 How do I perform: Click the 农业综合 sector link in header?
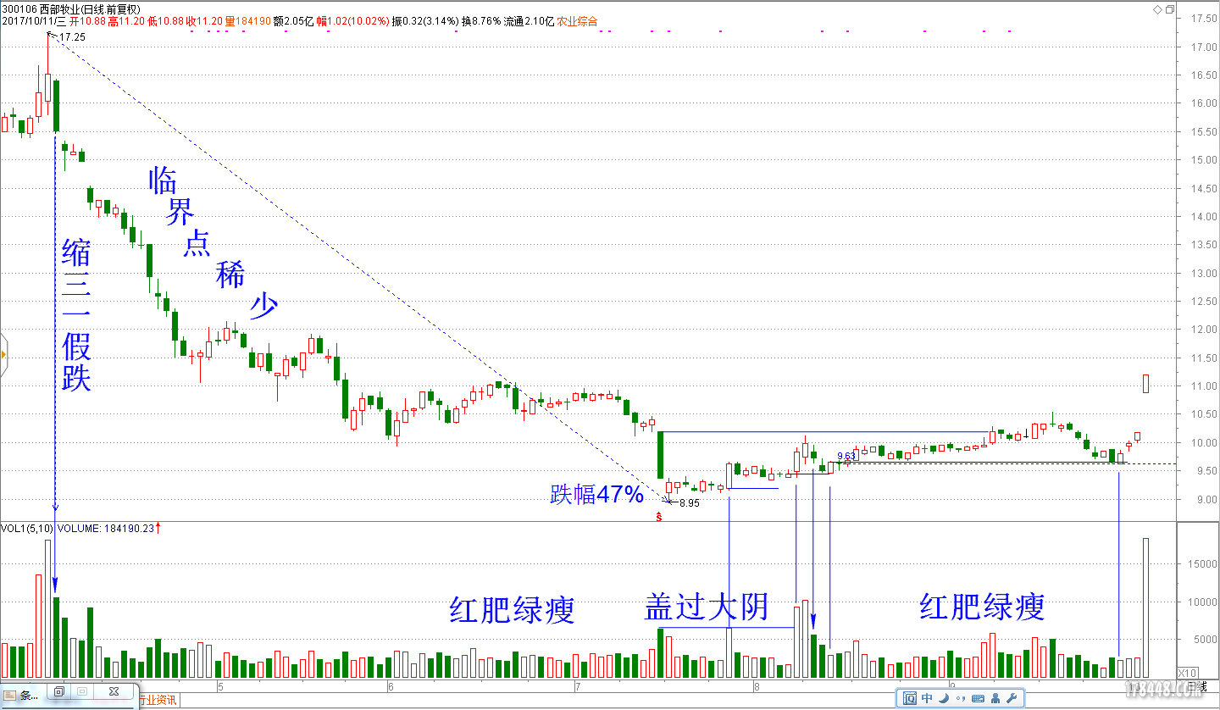pos(576,20)
